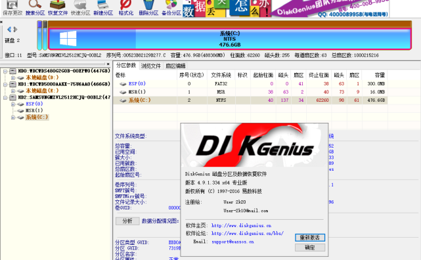Choose the 删除分区 delete partition icon
This screenshot has height=260, width=421.
click(x=148, y=7)
